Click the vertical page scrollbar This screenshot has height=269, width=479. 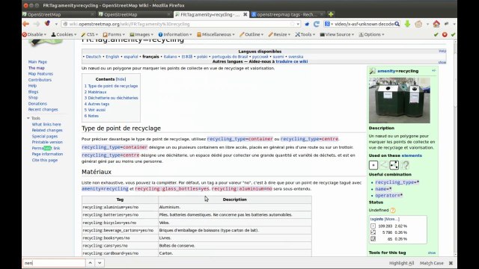(455, 148)
